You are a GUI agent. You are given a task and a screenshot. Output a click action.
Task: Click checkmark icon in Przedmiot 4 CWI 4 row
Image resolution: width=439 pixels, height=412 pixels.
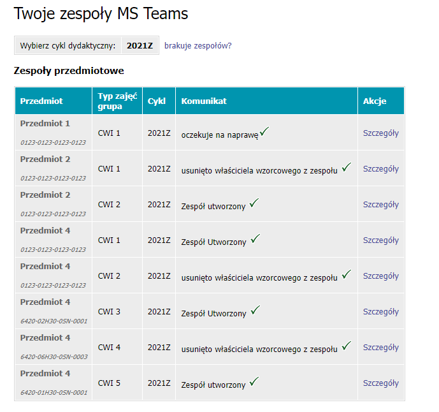coord(347,346)
